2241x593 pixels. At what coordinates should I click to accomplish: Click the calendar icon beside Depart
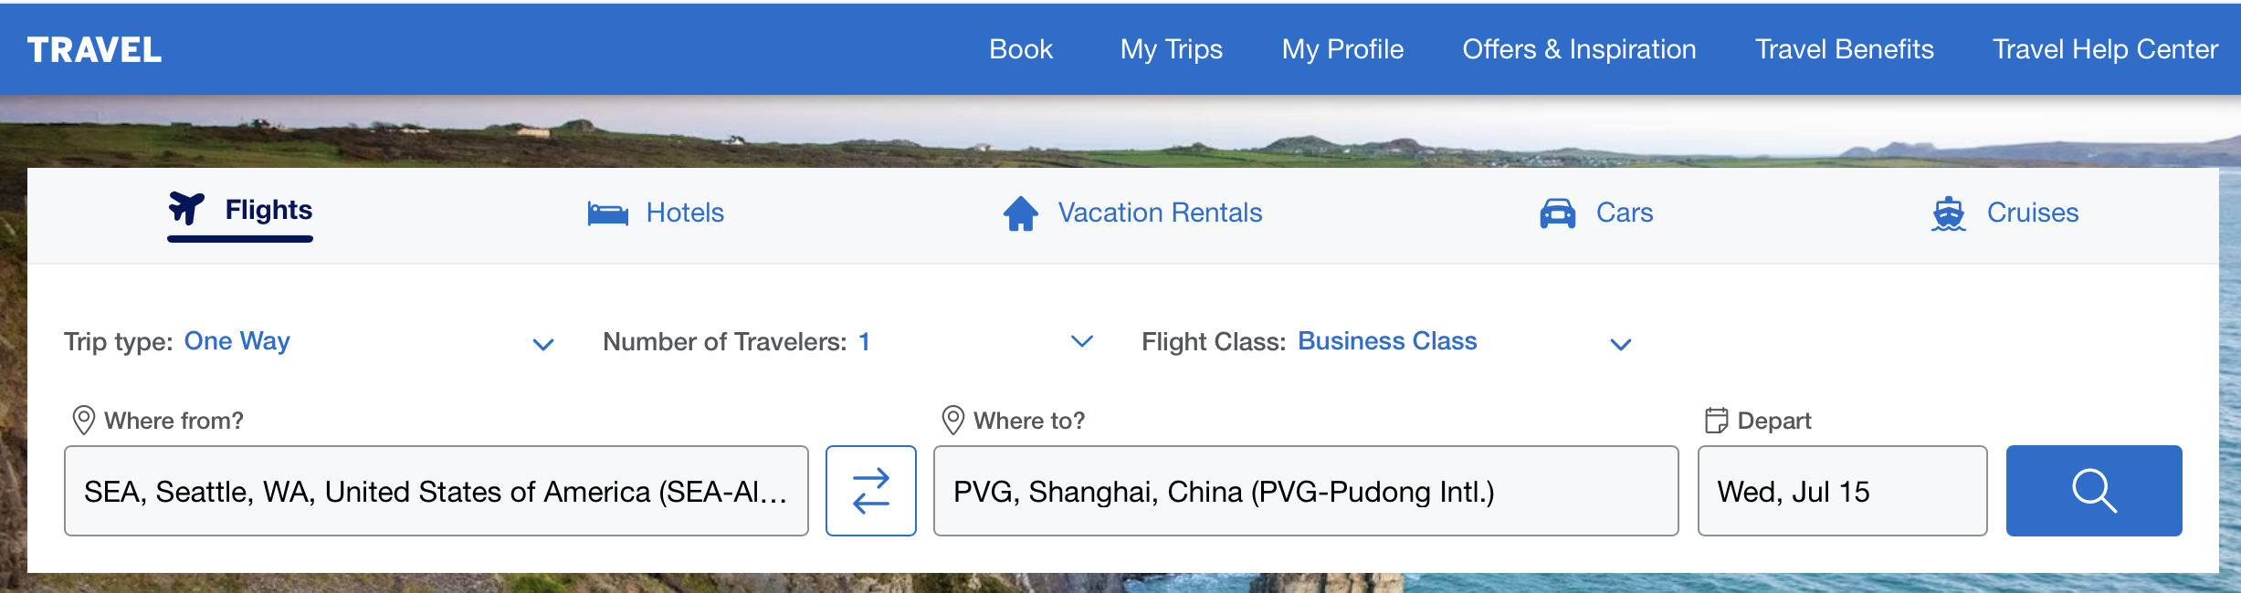coord(1718,420)
